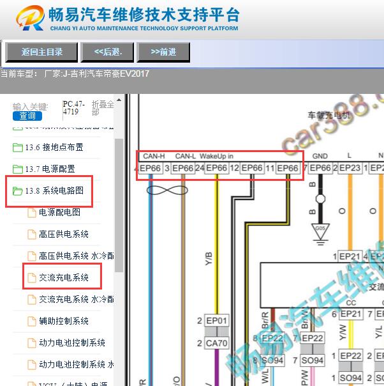Click the EP66 connector box at pin 24

216,168
